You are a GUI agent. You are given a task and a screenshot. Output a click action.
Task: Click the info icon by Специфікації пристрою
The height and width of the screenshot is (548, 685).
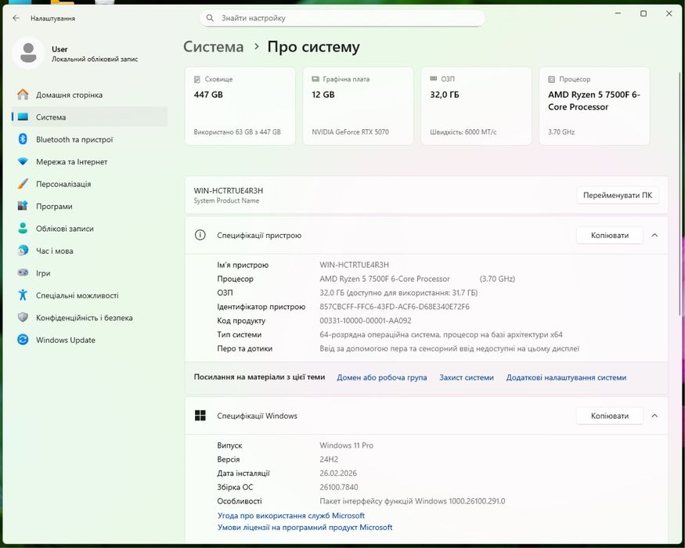(200, 235)
